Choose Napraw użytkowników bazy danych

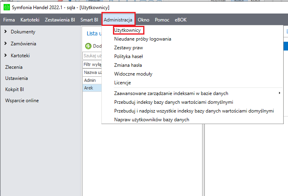pyautogui.click(x=151, y=120)
